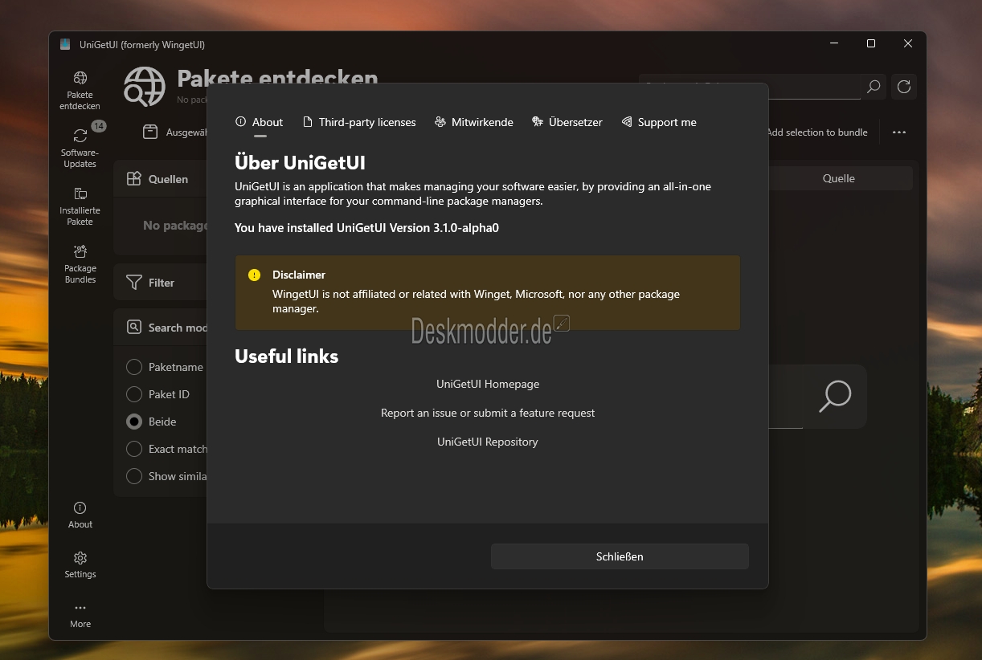Click the top search input field
982x660 pixels.
749,86
